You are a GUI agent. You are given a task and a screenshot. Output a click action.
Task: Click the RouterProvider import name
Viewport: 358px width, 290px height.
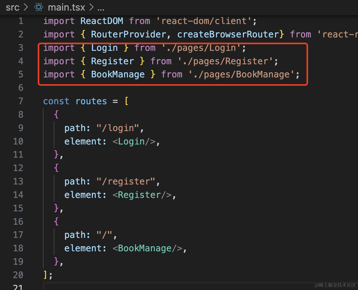[x=128, y=34]
